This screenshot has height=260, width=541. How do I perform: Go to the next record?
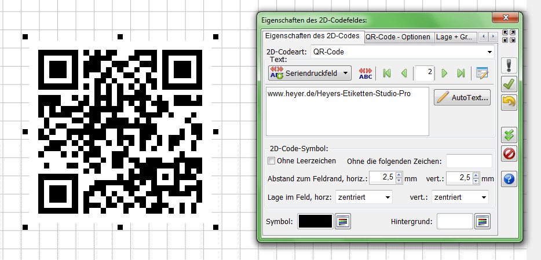click(x=444, y=73)
